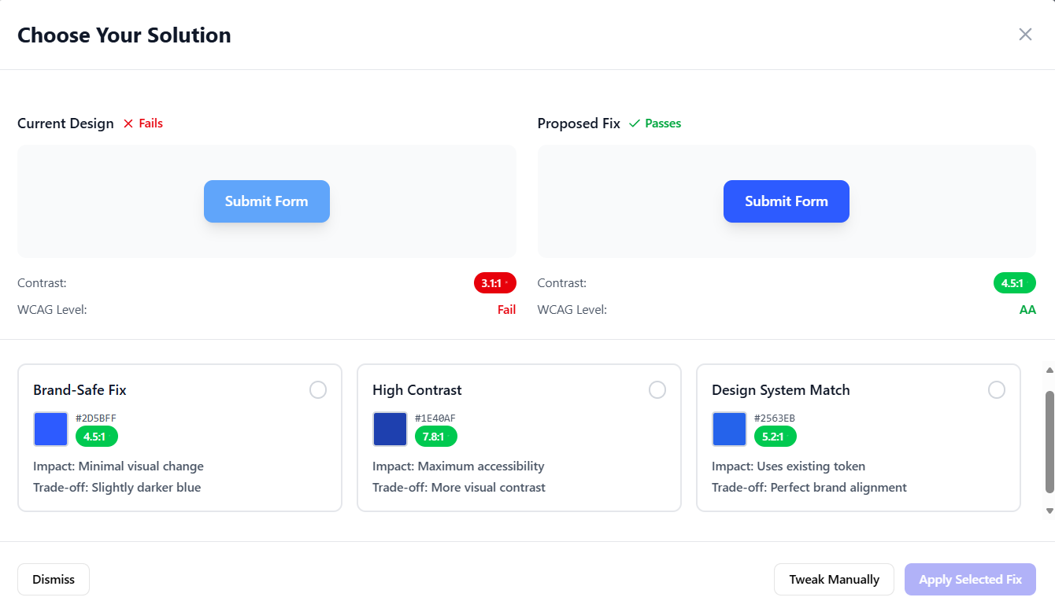1055x612 pixels.
Task: Click the green Passes checkmark icon
Action: pyautogui.click(x=635, y=123)
